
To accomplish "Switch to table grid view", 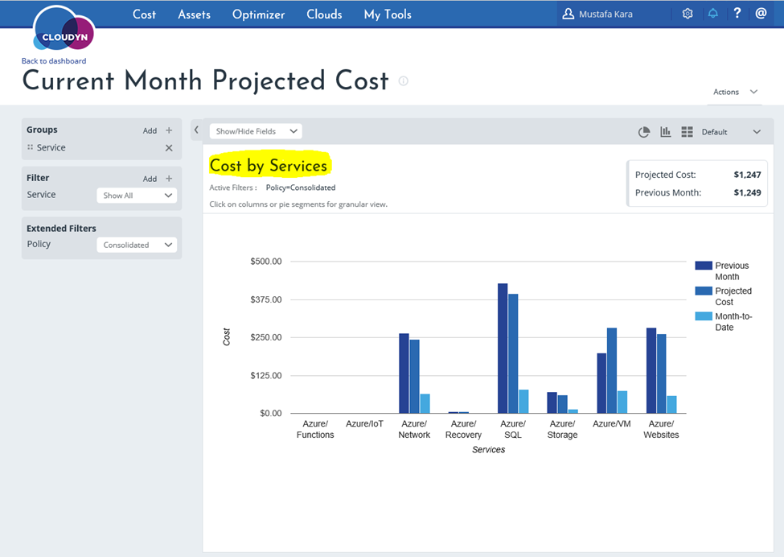I will click(x=687, y=132).
